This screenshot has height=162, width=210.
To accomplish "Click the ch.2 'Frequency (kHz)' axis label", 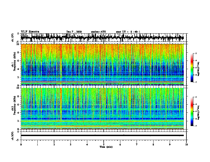I will click(x=15, y=105).
